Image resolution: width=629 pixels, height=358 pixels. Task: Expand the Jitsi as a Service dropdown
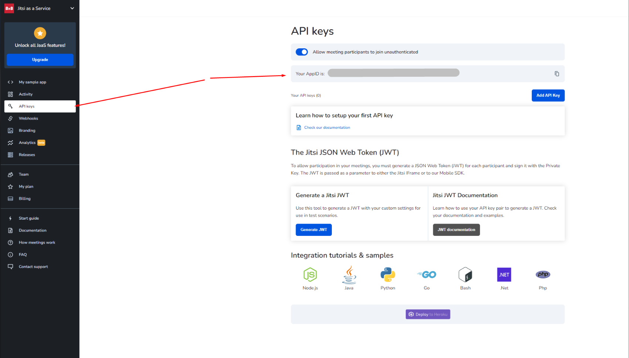(x=72, y=8)
